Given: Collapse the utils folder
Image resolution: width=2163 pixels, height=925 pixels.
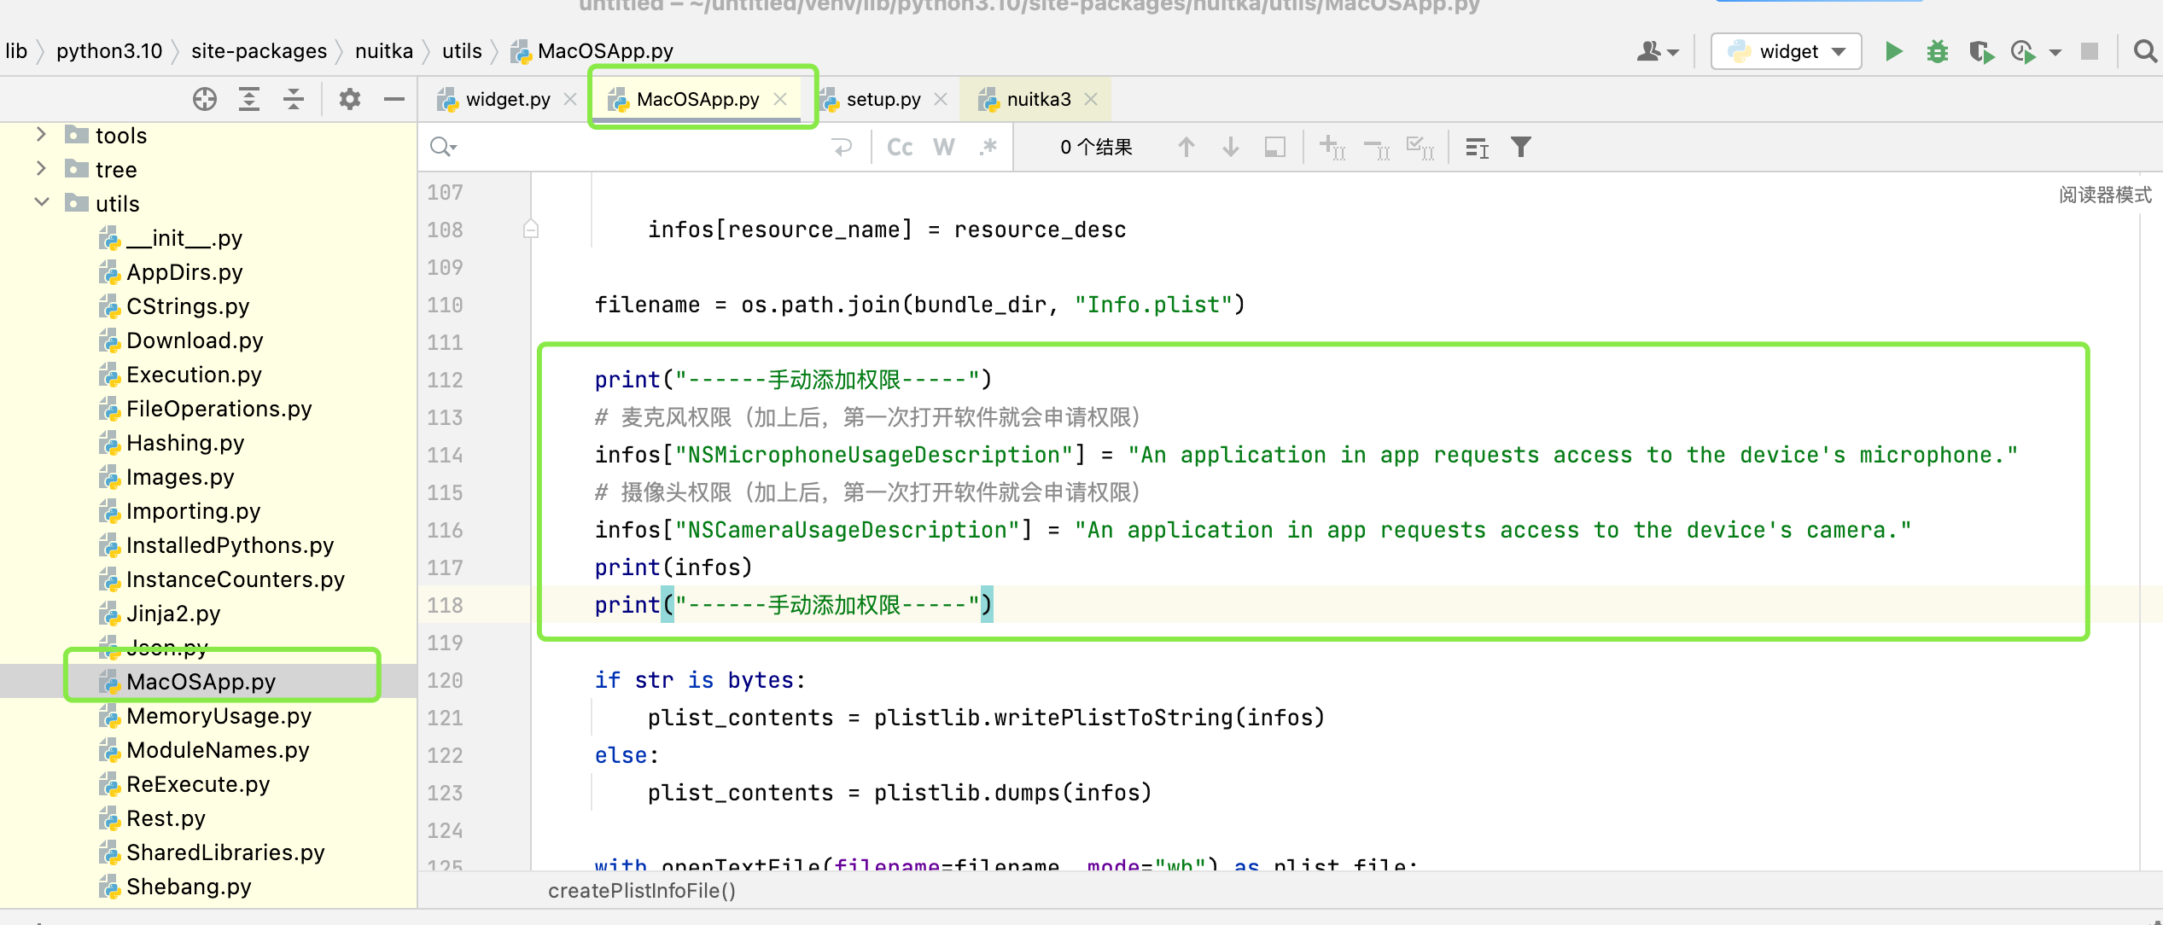Looking at the screenshot, I should [40, 203].
